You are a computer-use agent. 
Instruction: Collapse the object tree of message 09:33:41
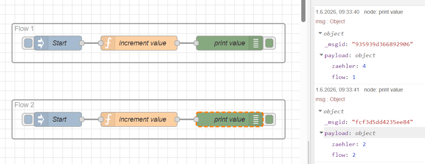pyautogui.click(x=320, y=111)
